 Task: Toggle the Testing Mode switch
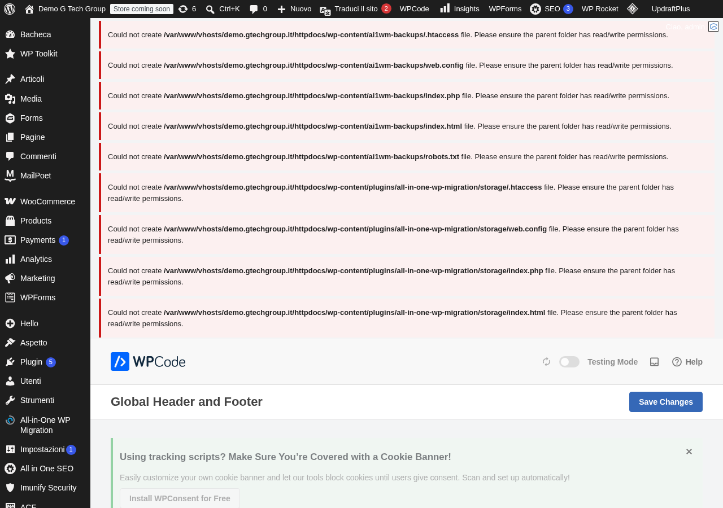(x=569, y=362)
